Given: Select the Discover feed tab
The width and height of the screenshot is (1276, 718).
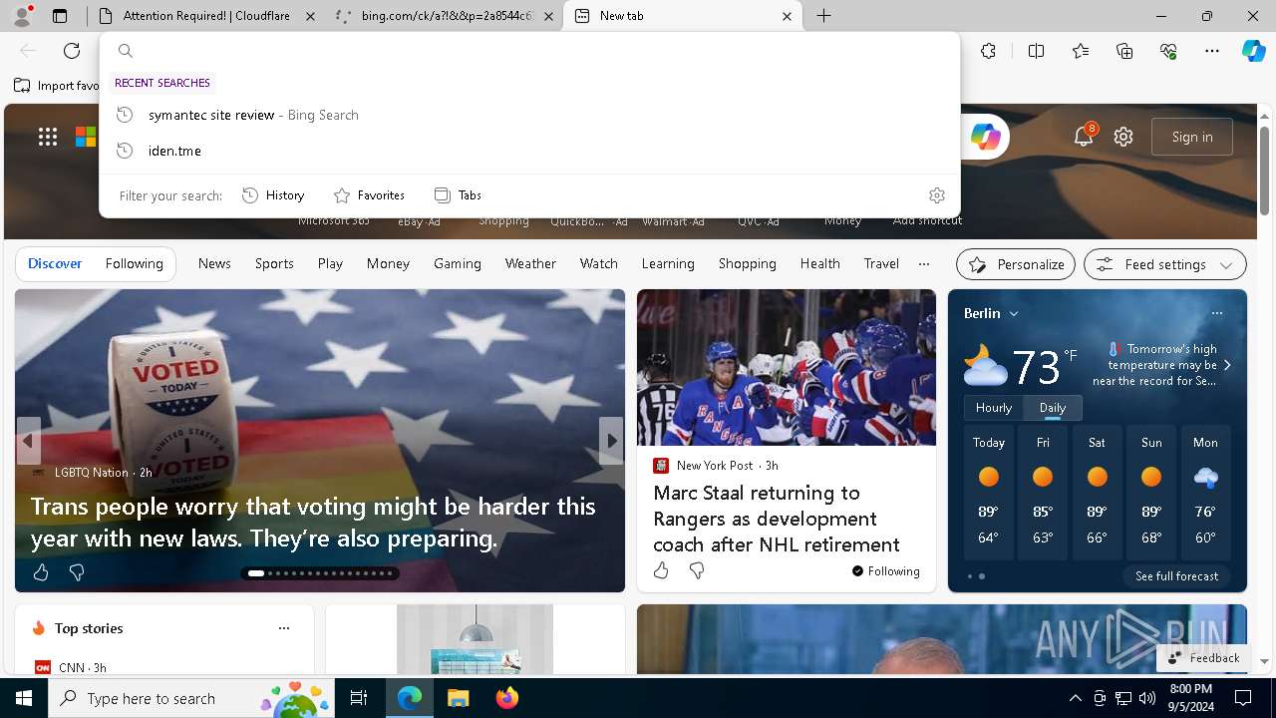Looking at the screenshot, I should coord(55,263).
